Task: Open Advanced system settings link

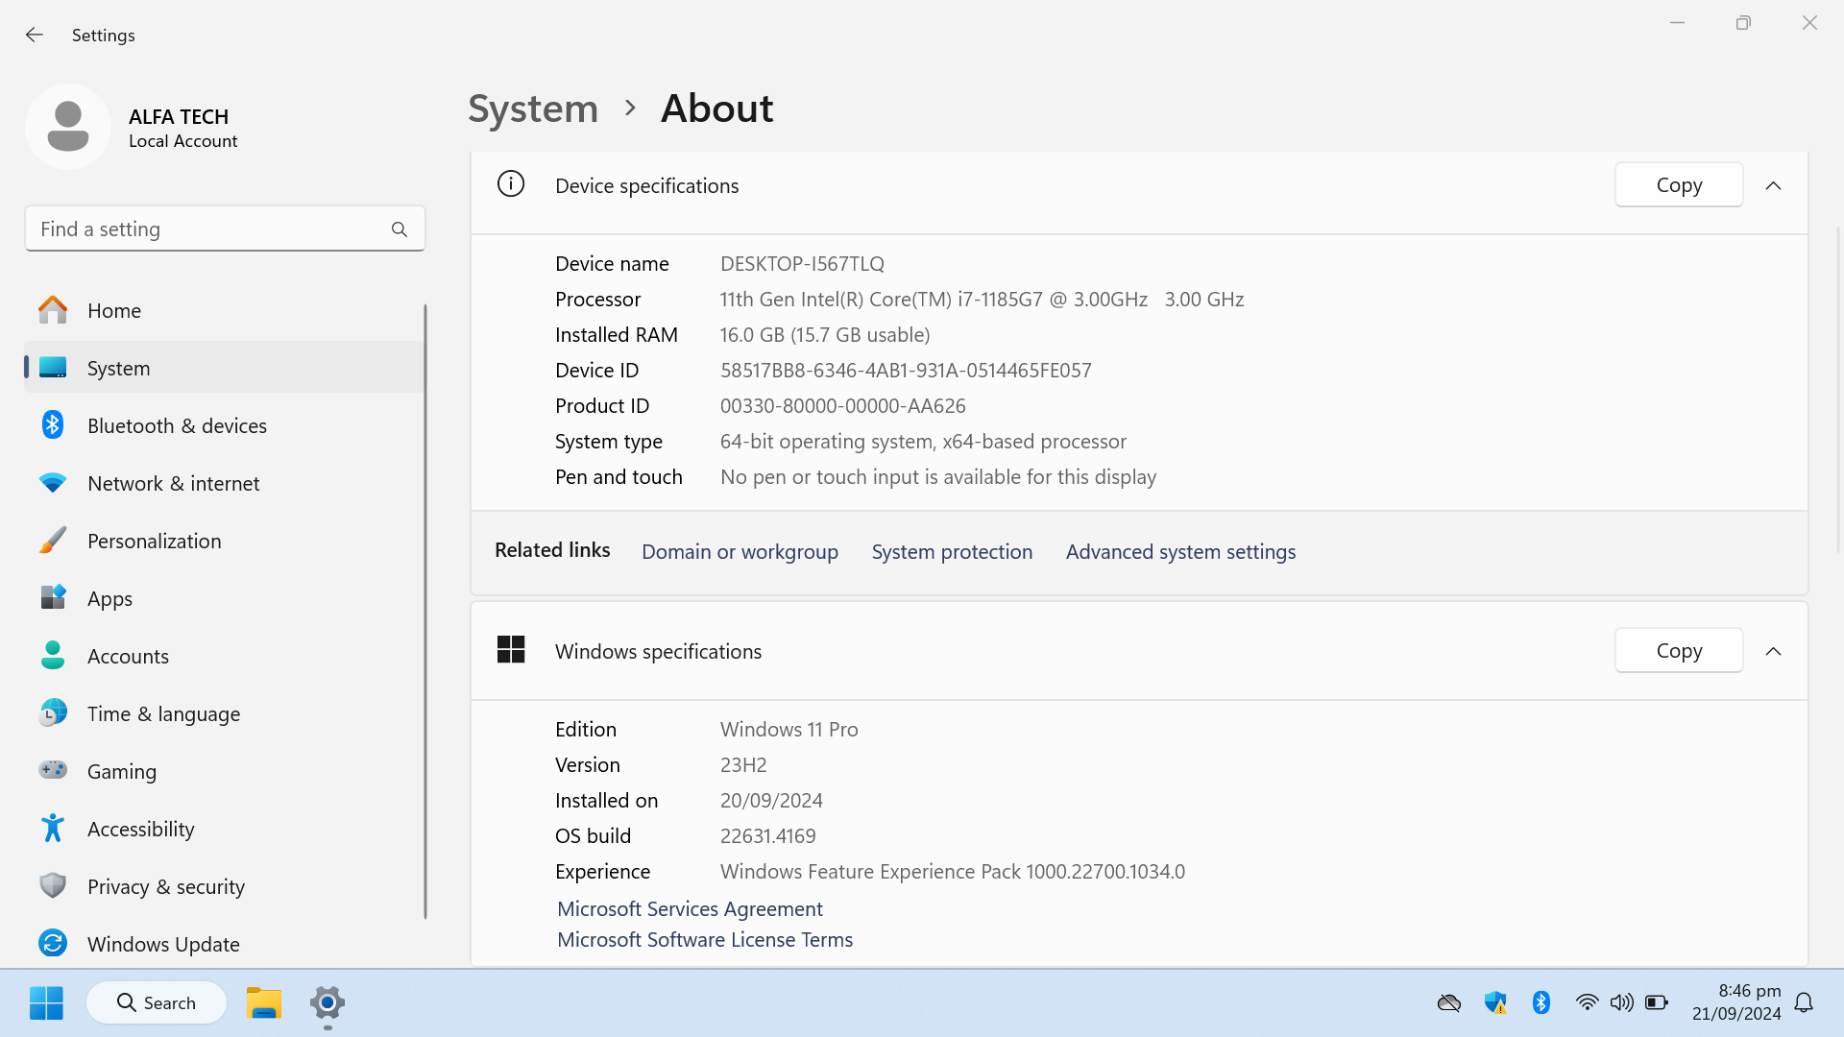Action: point(1180,551)
